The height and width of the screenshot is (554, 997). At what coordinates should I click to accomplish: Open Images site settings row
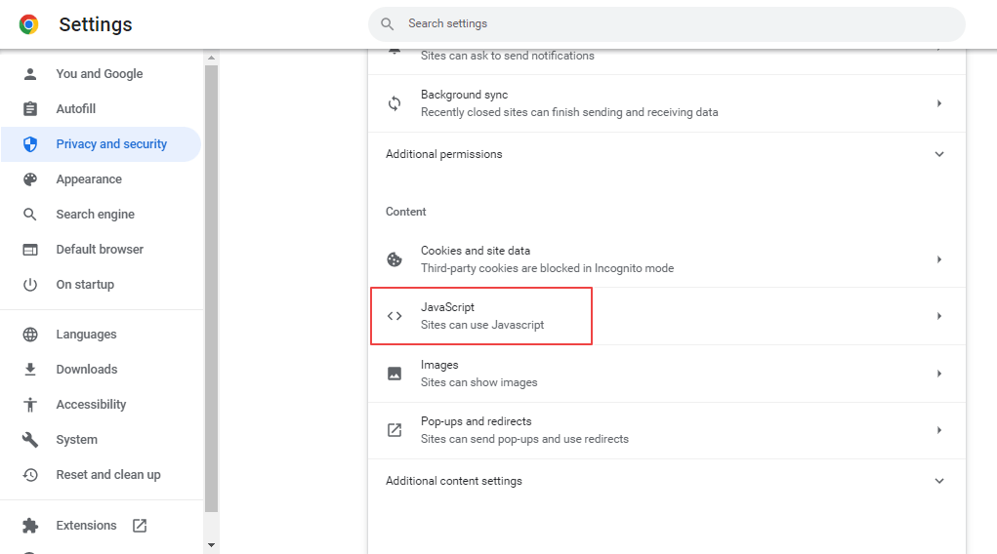coord(664,374)
